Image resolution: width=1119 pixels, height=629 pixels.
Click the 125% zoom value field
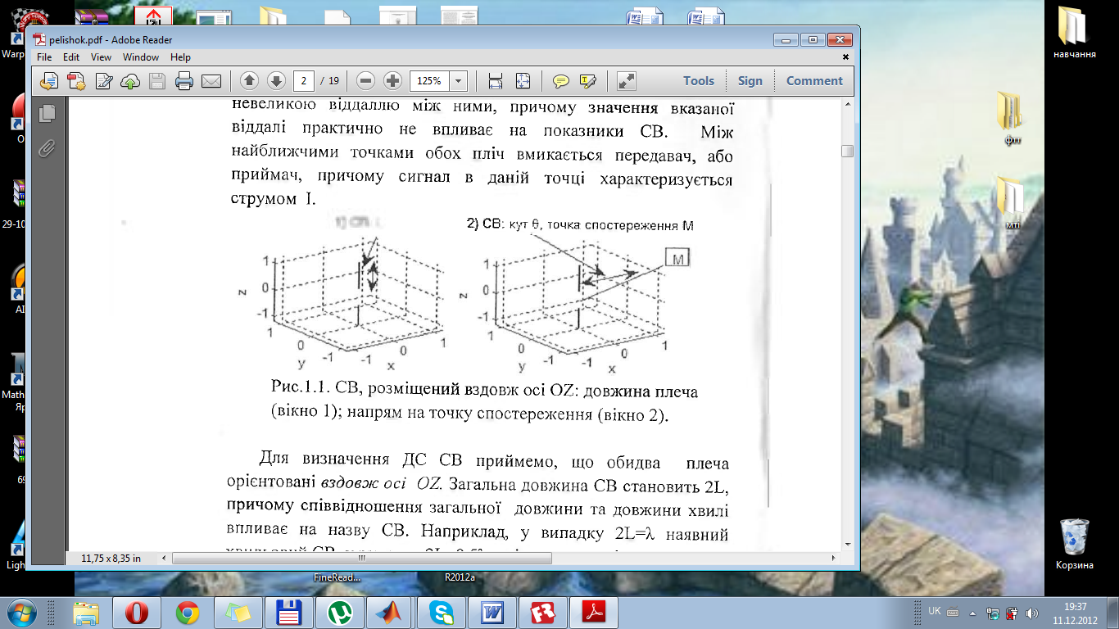(x=429, y=81)
